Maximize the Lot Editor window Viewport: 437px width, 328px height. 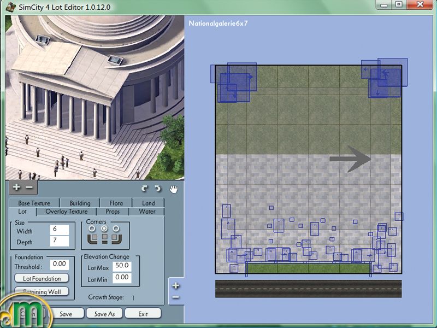point(399,4)
